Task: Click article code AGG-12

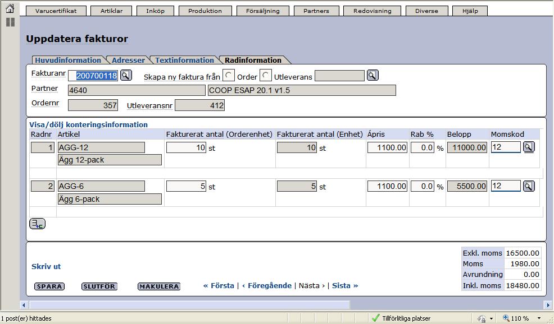Action: click(101, 147)
